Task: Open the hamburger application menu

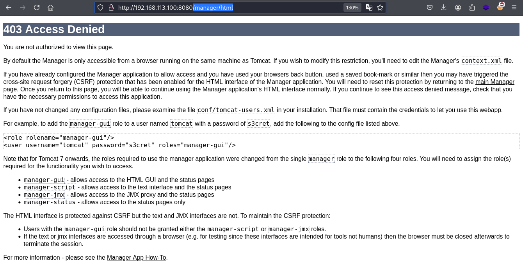Action: coord(514,7)
